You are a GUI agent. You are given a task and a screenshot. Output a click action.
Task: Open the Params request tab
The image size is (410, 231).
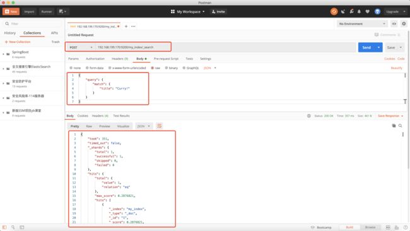tap(73, 59)
